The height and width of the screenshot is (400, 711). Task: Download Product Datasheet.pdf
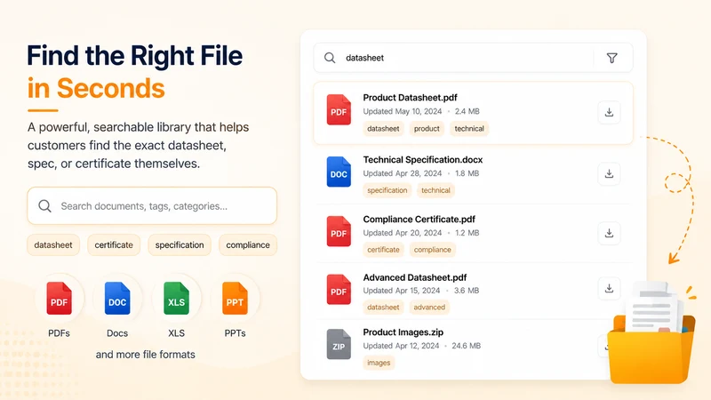click(x=609, y=112)
